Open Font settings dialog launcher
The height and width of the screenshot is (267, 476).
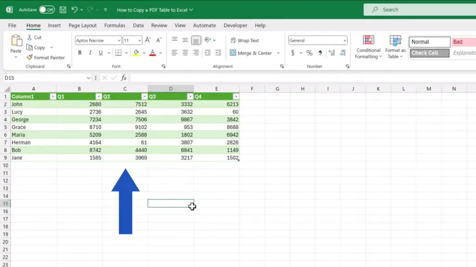pos(164,66)
